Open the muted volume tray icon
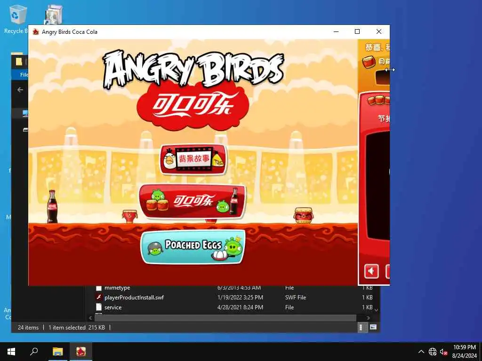482x361 pixels. pos(443,352)
